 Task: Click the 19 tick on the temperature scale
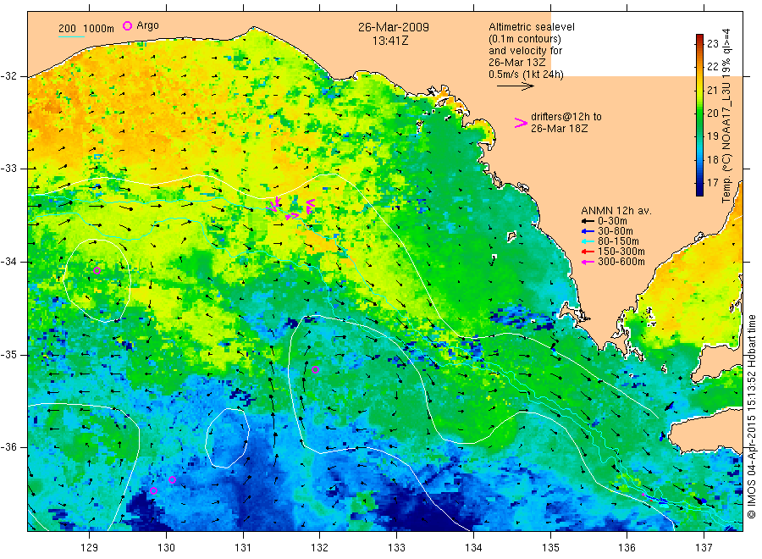pyautogui.click(x=712, y=136)
